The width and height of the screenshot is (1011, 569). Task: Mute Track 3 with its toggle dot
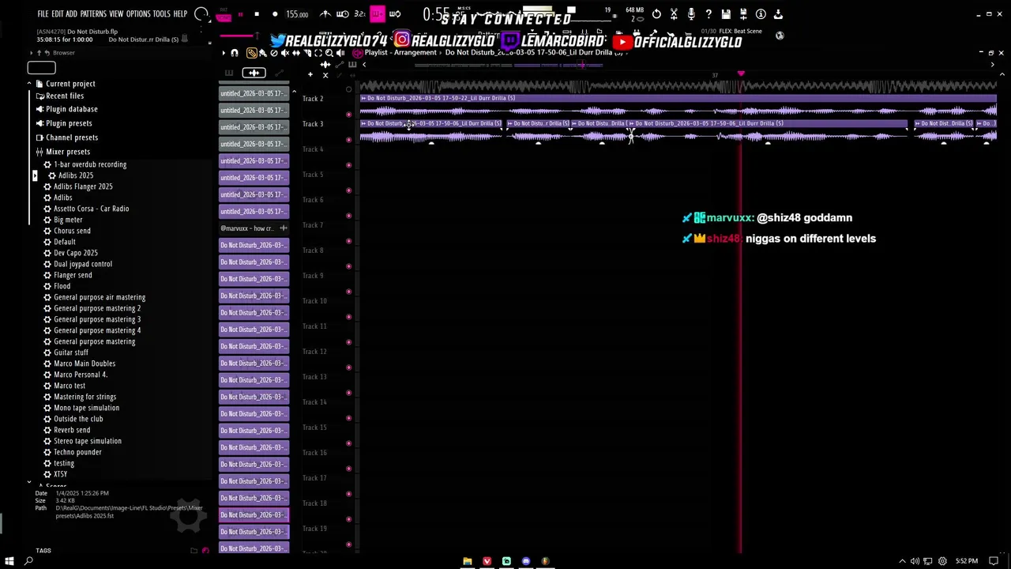point(348,140)
